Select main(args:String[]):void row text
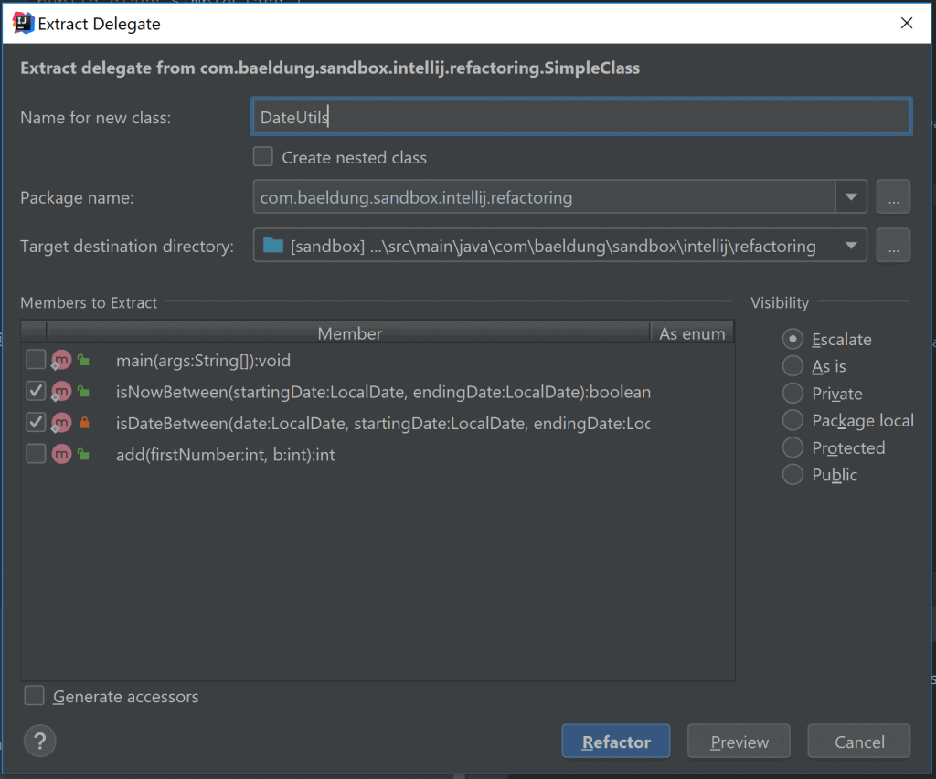Image resolution: width=936 pixels, height=779 pixels. (203, 360)
